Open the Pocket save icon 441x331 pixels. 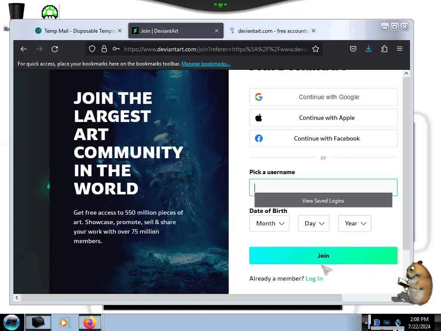[353, 49]
